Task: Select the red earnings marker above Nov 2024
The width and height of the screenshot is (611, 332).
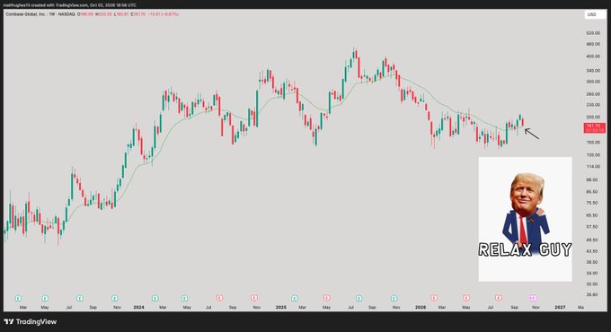Action: 254,298
